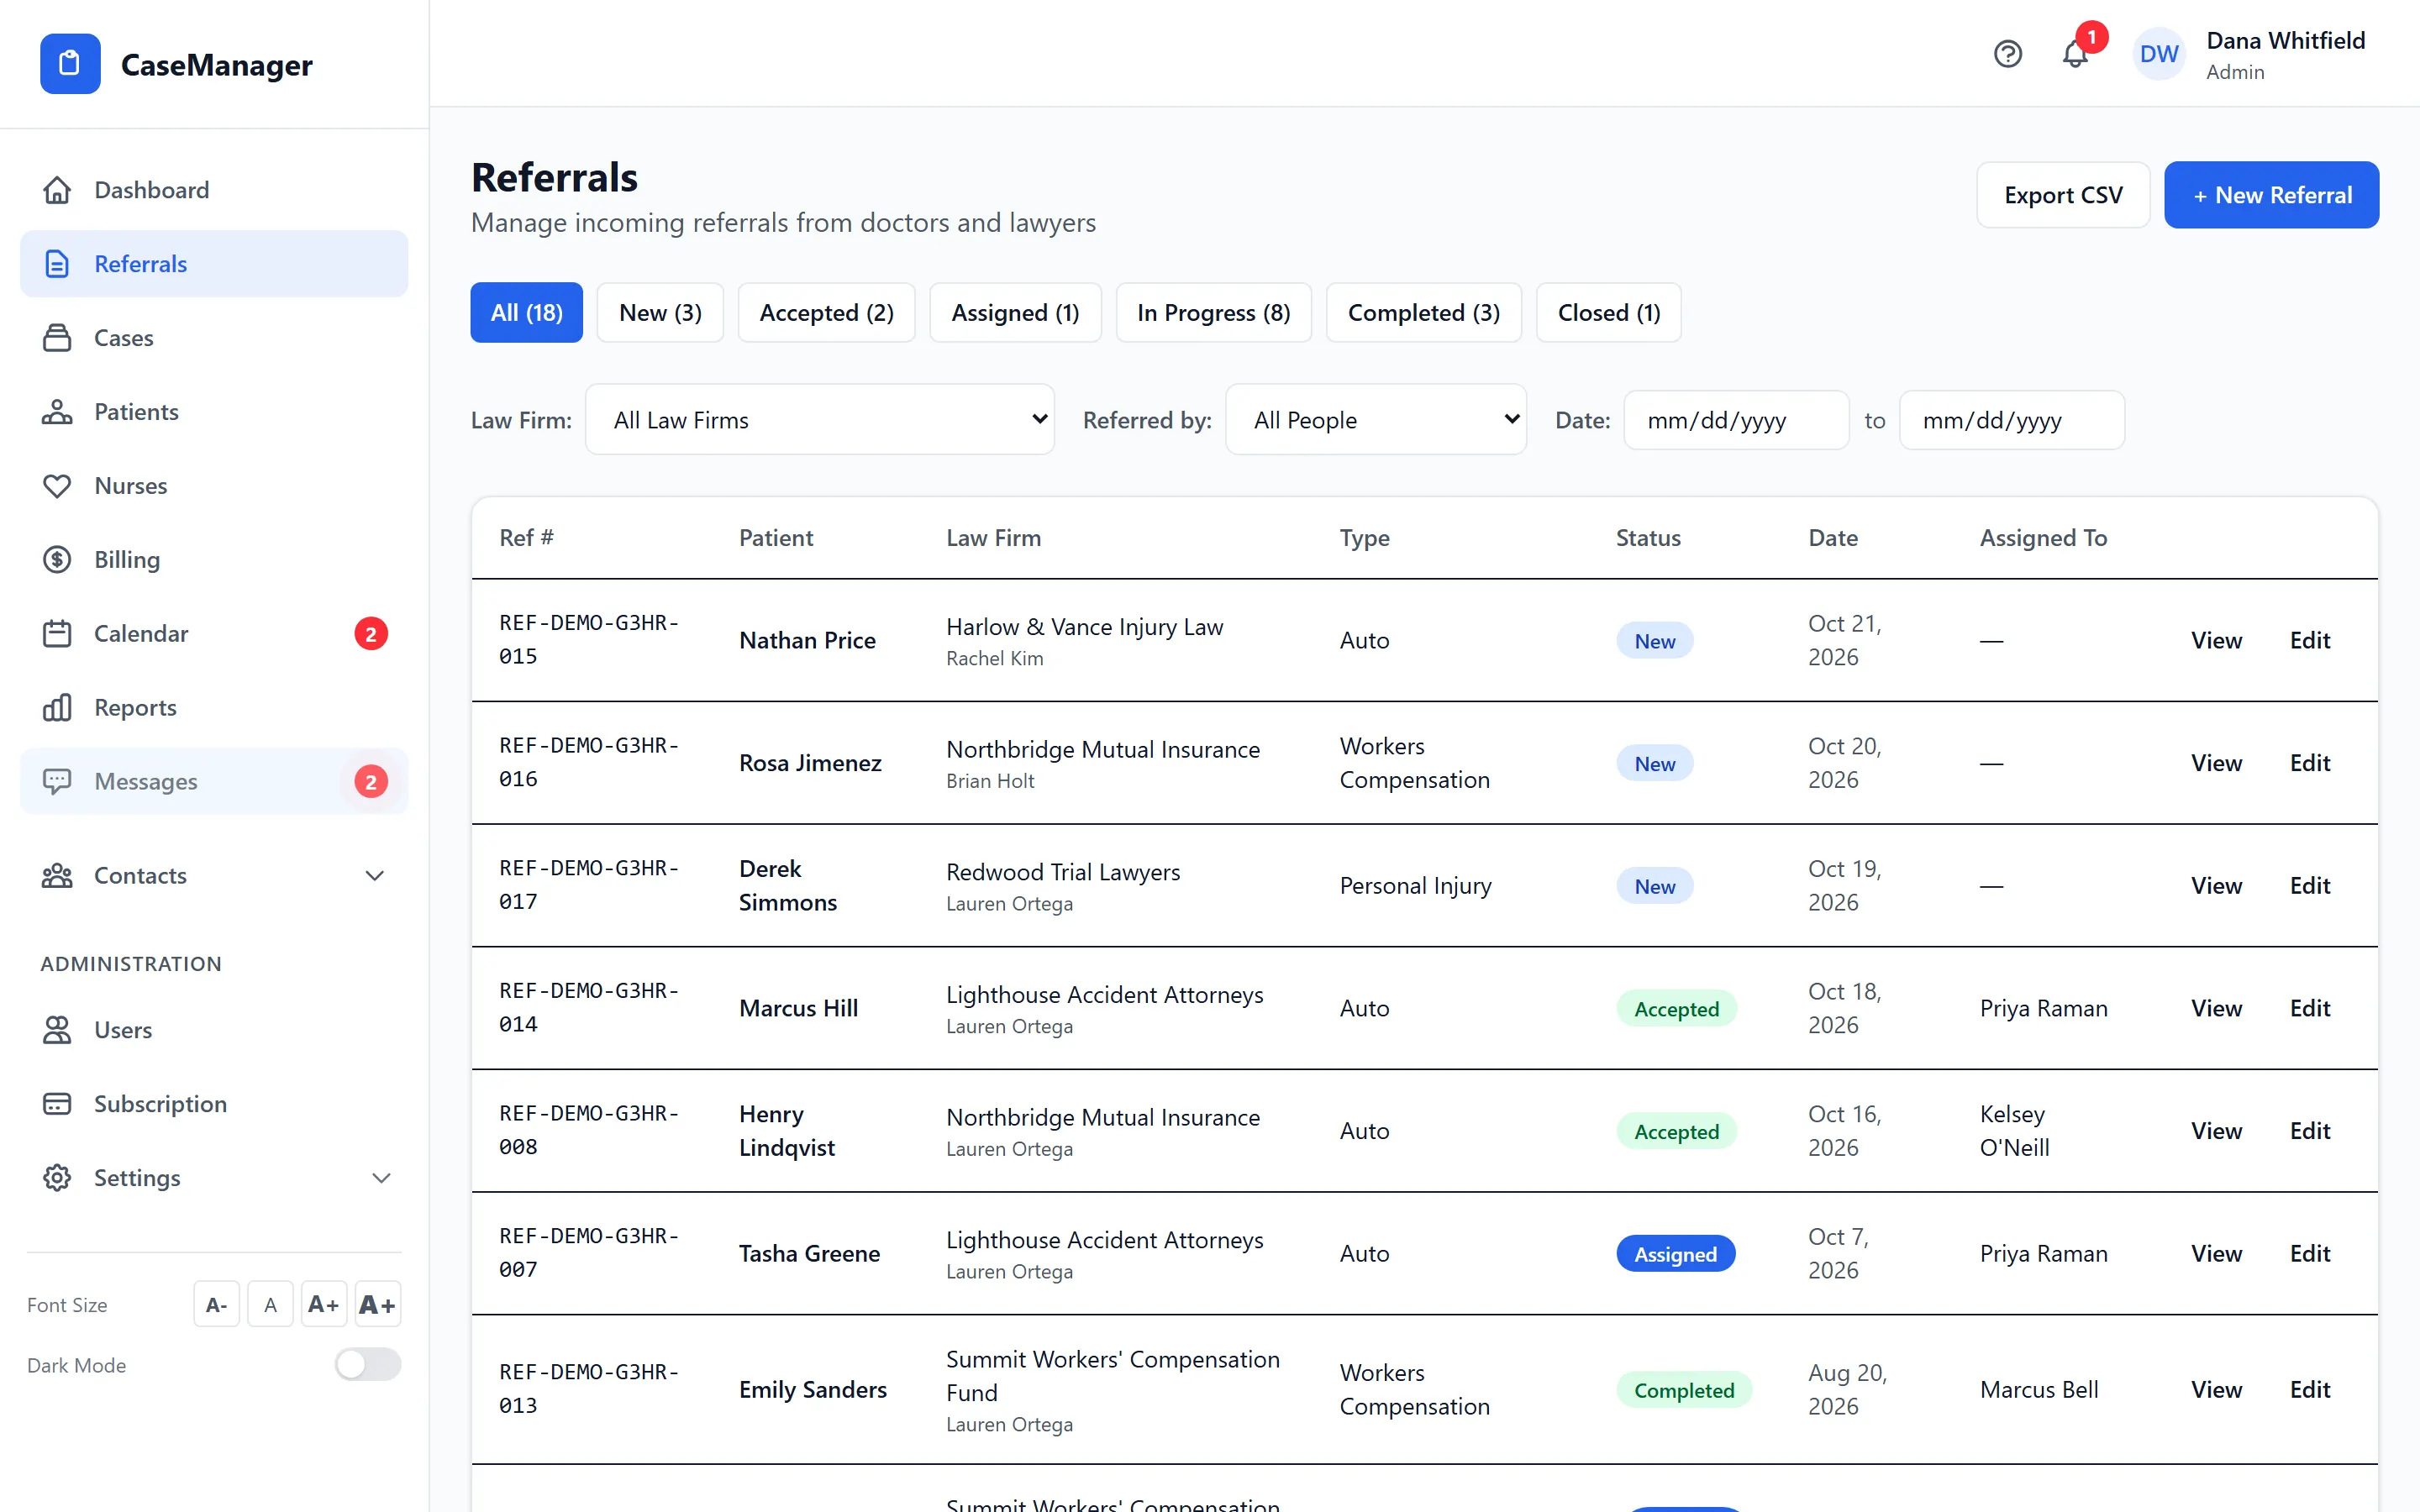The width and height of the screenshot is (2420, 1512).
Task: Click the Referrals document icon in sidebar
Action: coord(57,264)
